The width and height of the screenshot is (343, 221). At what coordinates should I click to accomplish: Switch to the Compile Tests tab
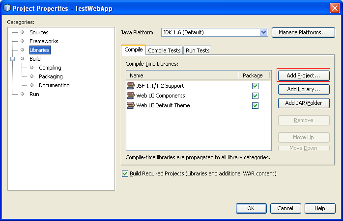pyautogui.click(x=164, y=50)
